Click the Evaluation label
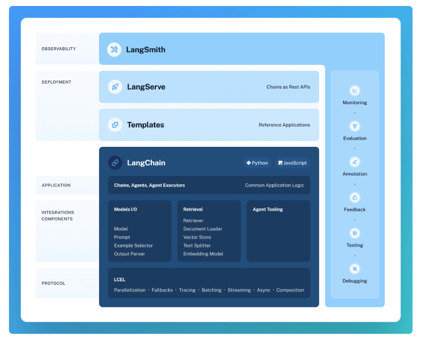The image size is (421, 341). point(355,138)
